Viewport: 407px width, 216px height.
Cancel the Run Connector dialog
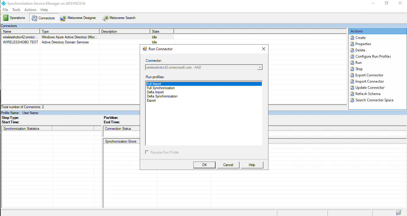228,165
